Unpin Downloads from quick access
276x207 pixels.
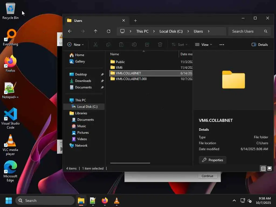(102, 81)
